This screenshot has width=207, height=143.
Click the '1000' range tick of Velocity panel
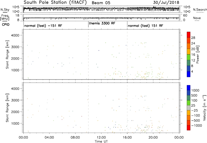pyautogui.click(x=15, y=123)
